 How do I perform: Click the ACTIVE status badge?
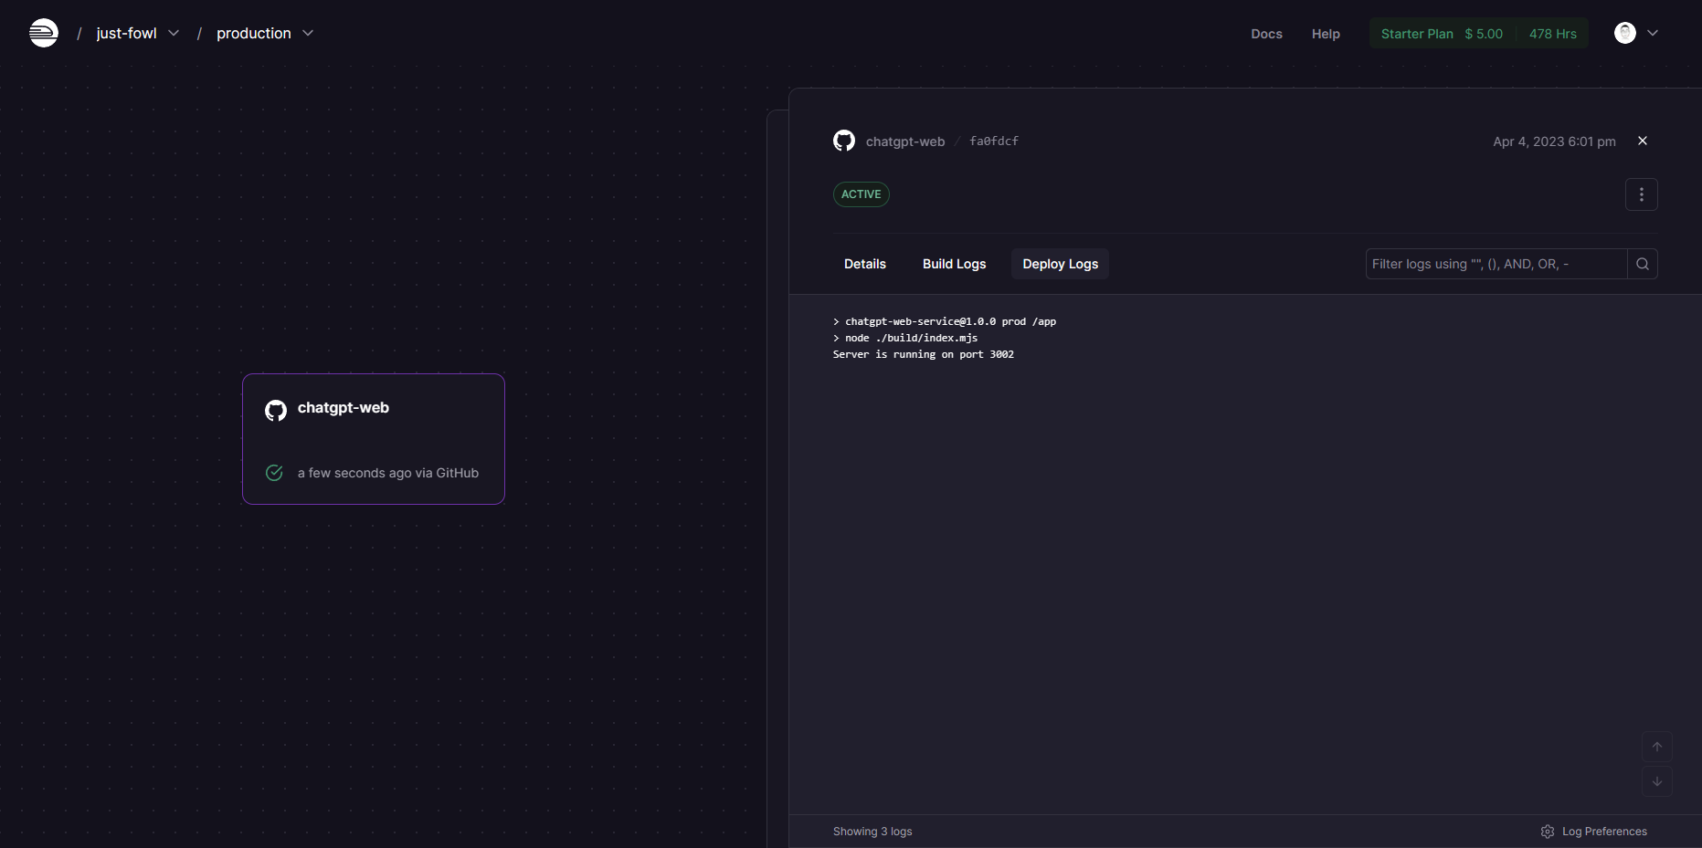[x=862, y=194]
